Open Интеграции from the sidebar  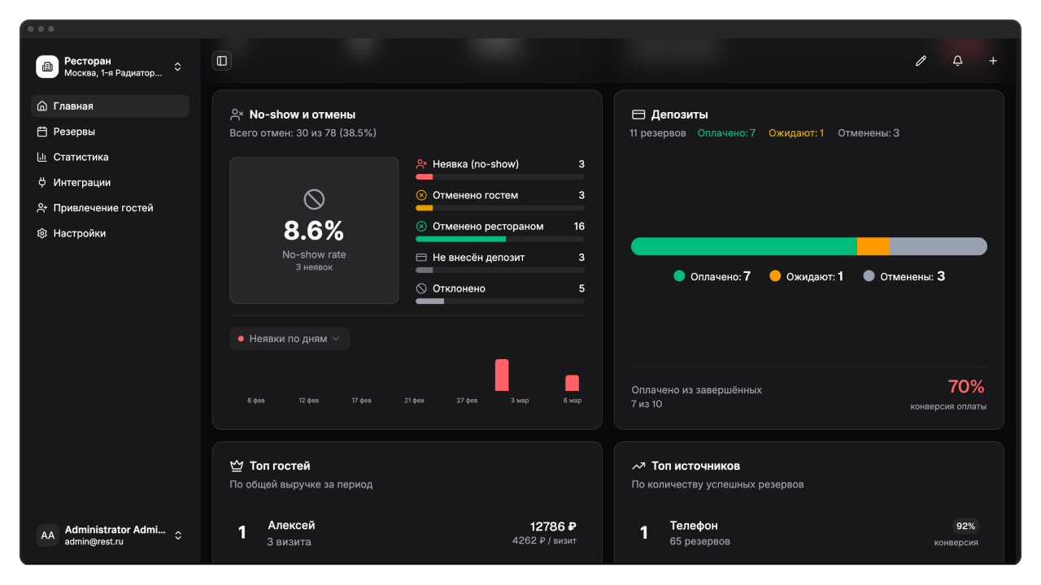[x=43, y=182]
